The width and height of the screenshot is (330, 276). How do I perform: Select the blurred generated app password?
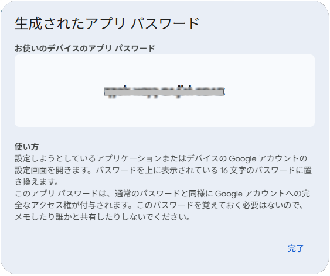pyautogui.click(x=165, y=92)
